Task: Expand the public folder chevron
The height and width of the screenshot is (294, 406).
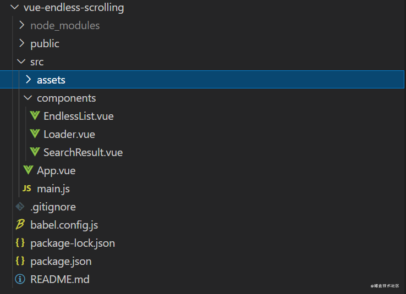Action: point(22,43)
